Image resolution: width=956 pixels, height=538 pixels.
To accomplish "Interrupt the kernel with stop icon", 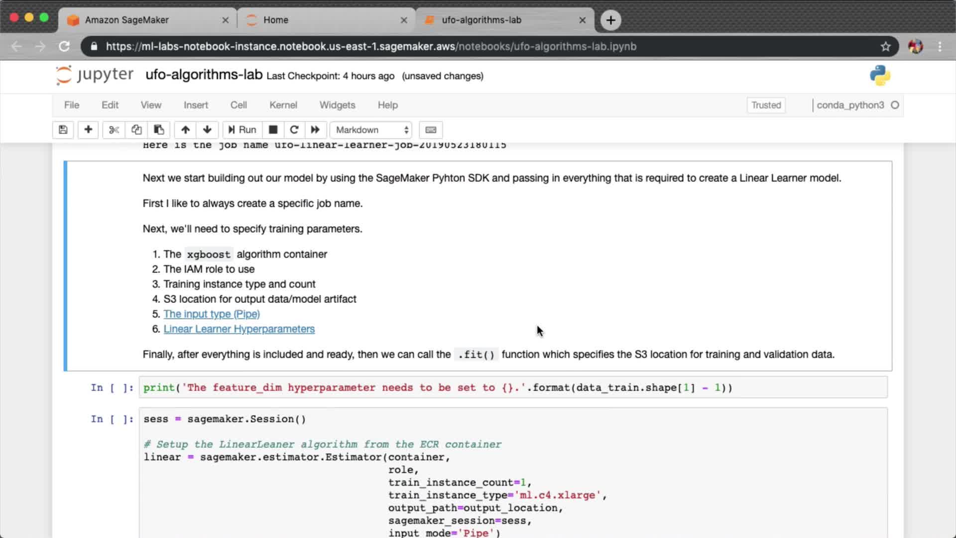I will (273, 130).
